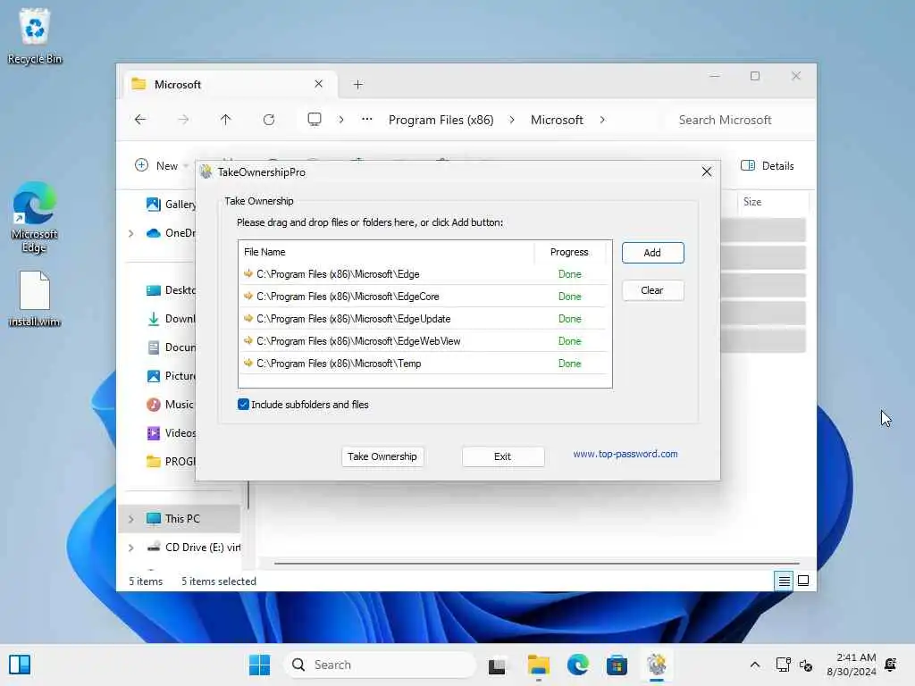Expand chevron after Program Files (x86)
This screenshot has width=915, height=686.
click(x=512, y=120)
